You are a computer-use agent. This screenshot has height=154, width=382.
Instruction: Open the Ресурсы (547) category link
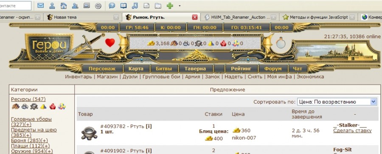click(28, 99)
